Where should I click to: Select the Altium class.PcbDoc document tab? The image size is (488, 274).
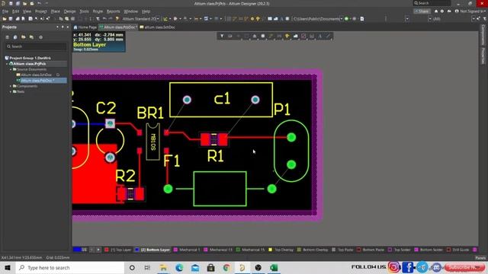pyautogui.click(x=118, y=27)
